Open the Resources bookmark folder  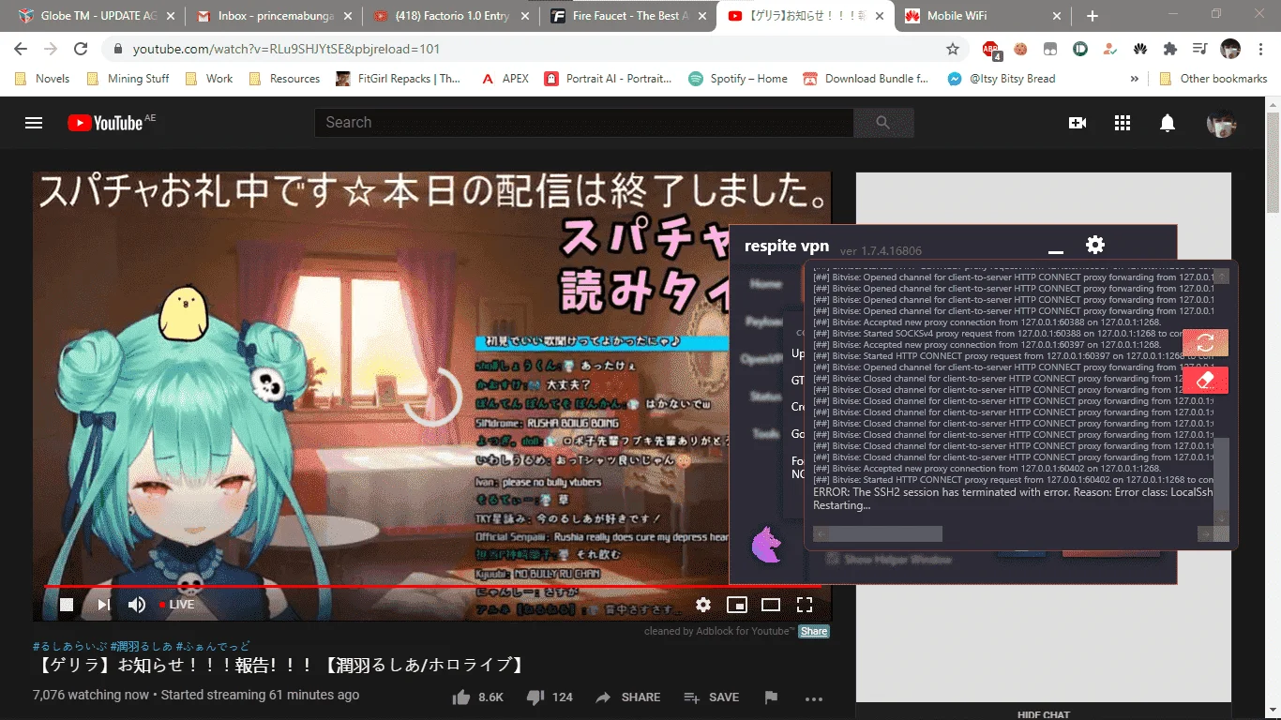pos(284,79)
